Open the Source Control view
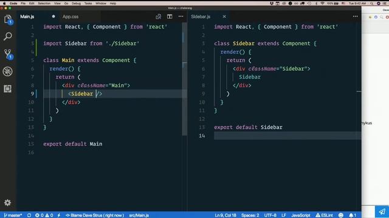Image resolution: width=389 pixels, height=218 pixels. pos(8,54)
